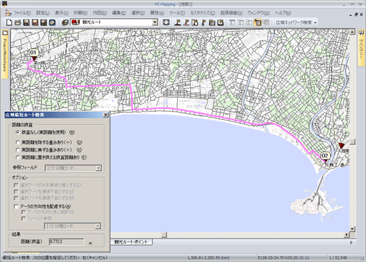Toggle 選択ノードを通過不能とする checkbox

(16, 198)
